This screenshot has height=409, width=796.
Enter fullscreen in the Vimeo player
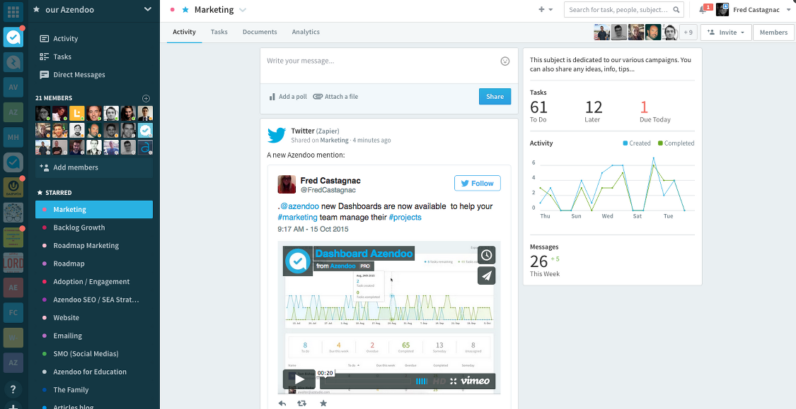click(x=454, y=381)
